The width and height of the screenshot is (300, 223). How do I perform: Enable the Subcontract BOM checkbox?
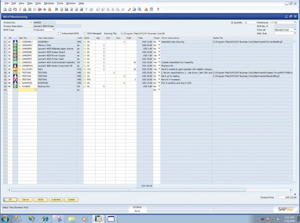pyautogui.click(x=59, y=33)
